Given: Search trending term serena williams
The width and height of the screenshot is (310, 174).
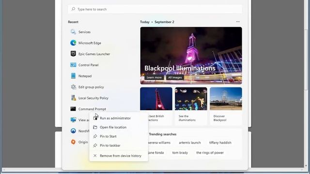Looking at the screenshot, I should pyautogui.click(x=159, y=143).
